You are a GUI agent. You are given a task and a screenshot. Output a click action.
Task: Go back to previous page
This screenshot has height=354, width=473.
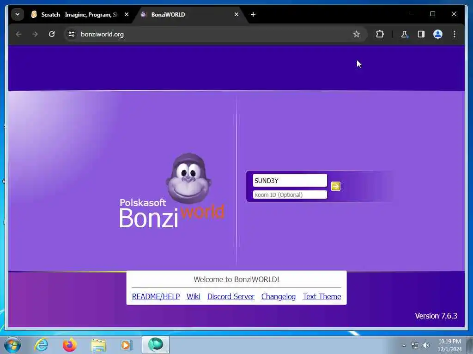(18, 34)
